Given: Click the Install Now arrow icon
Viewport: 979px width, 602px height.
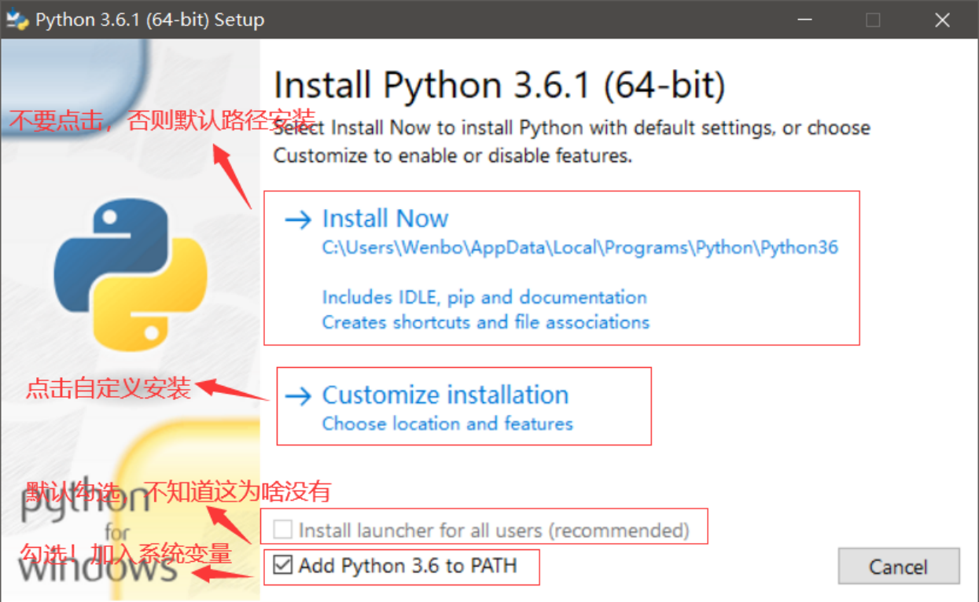Looking at the screenshot, I should pos(298,219).
